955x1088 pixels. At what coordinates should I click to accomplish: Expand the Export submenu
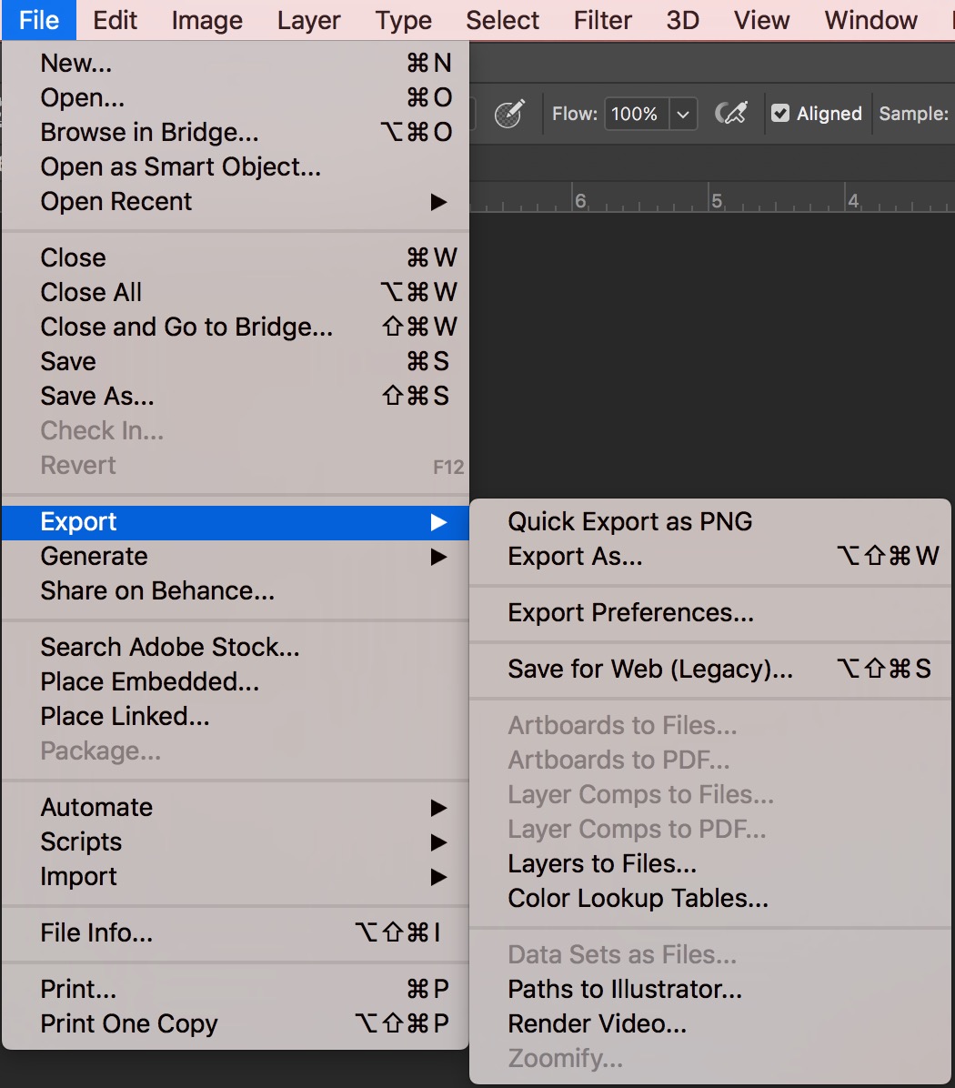(236, 522)
